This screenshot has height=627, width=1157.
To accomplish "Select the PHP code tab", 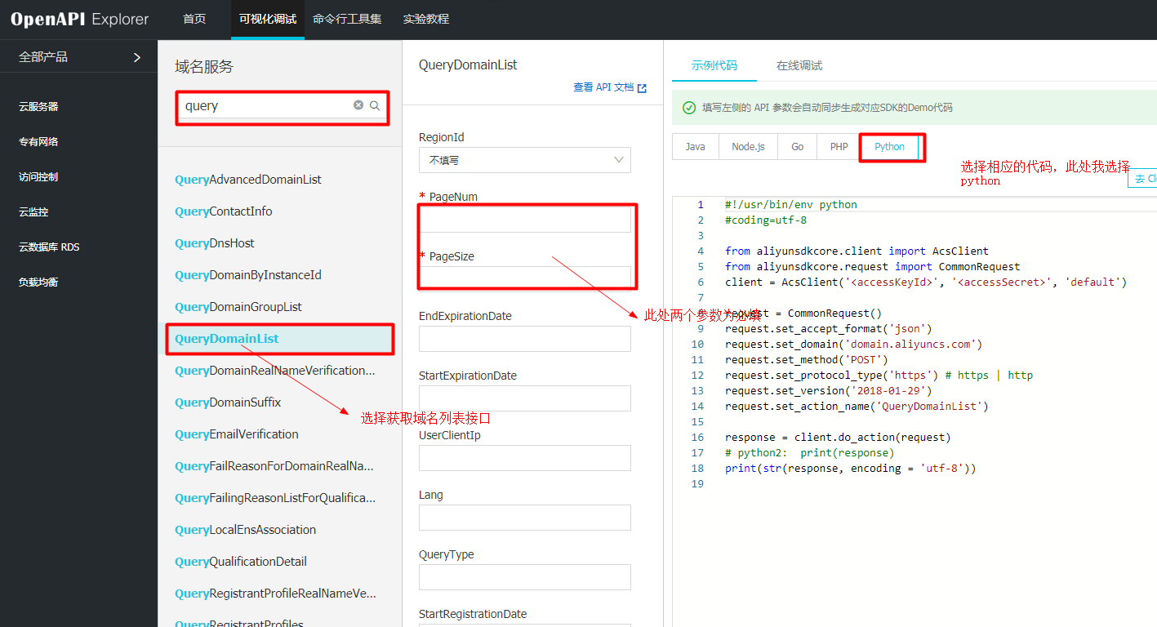I will pyautogui.click(x=839, y=146).
